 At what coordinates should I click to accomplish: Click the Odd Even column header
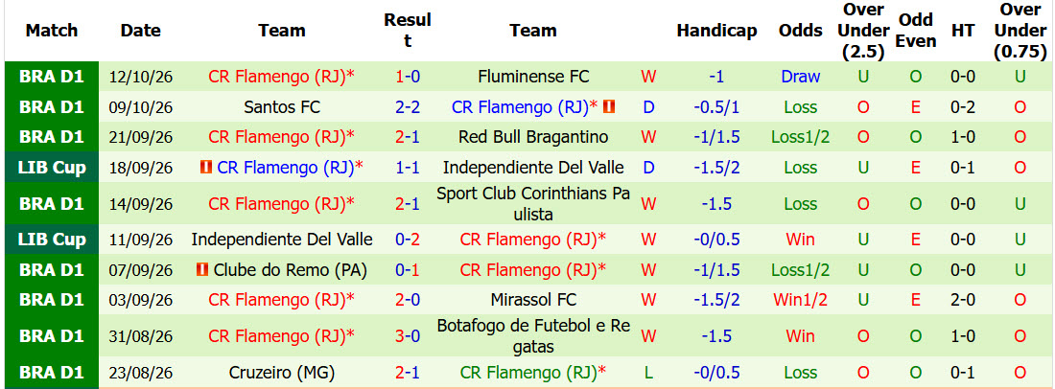[916, 31]
